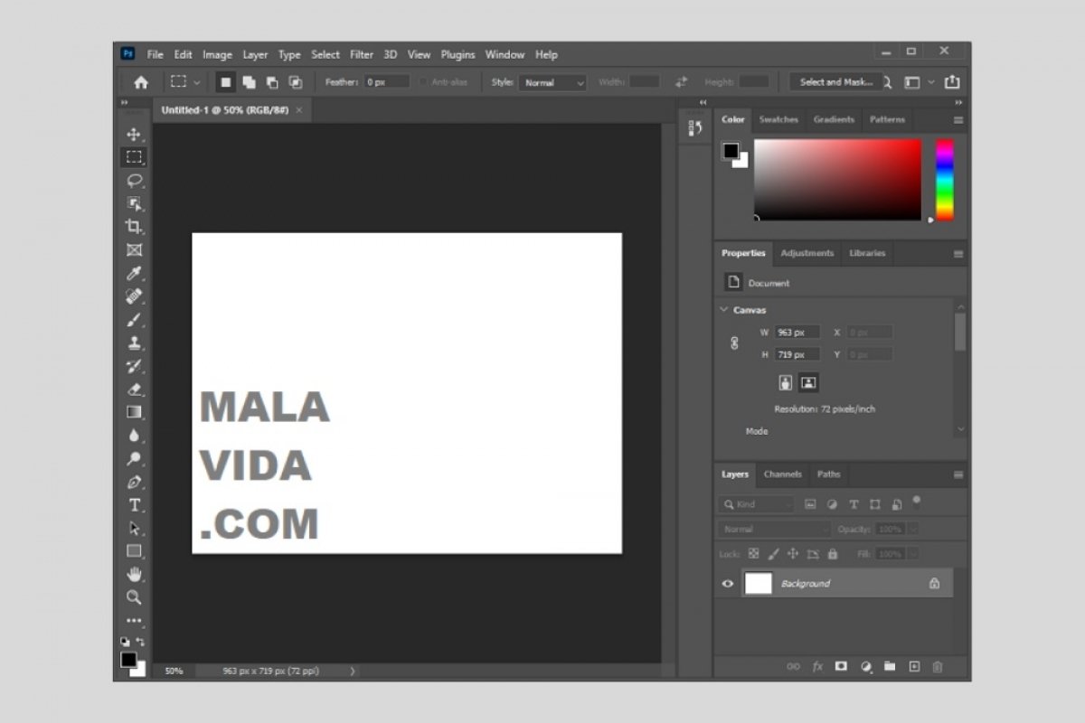The height and width of the screenshot is (723, 1085).
Task: Open the File menu
Action: click(156, 54)
